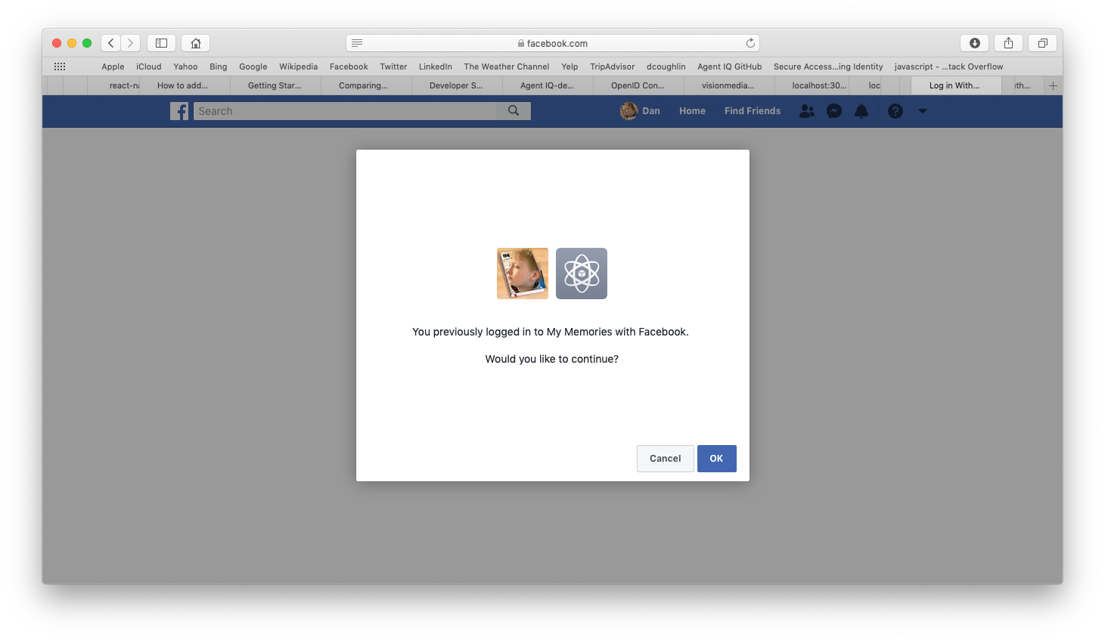Open the Friend Requests icon

point(807,111)
